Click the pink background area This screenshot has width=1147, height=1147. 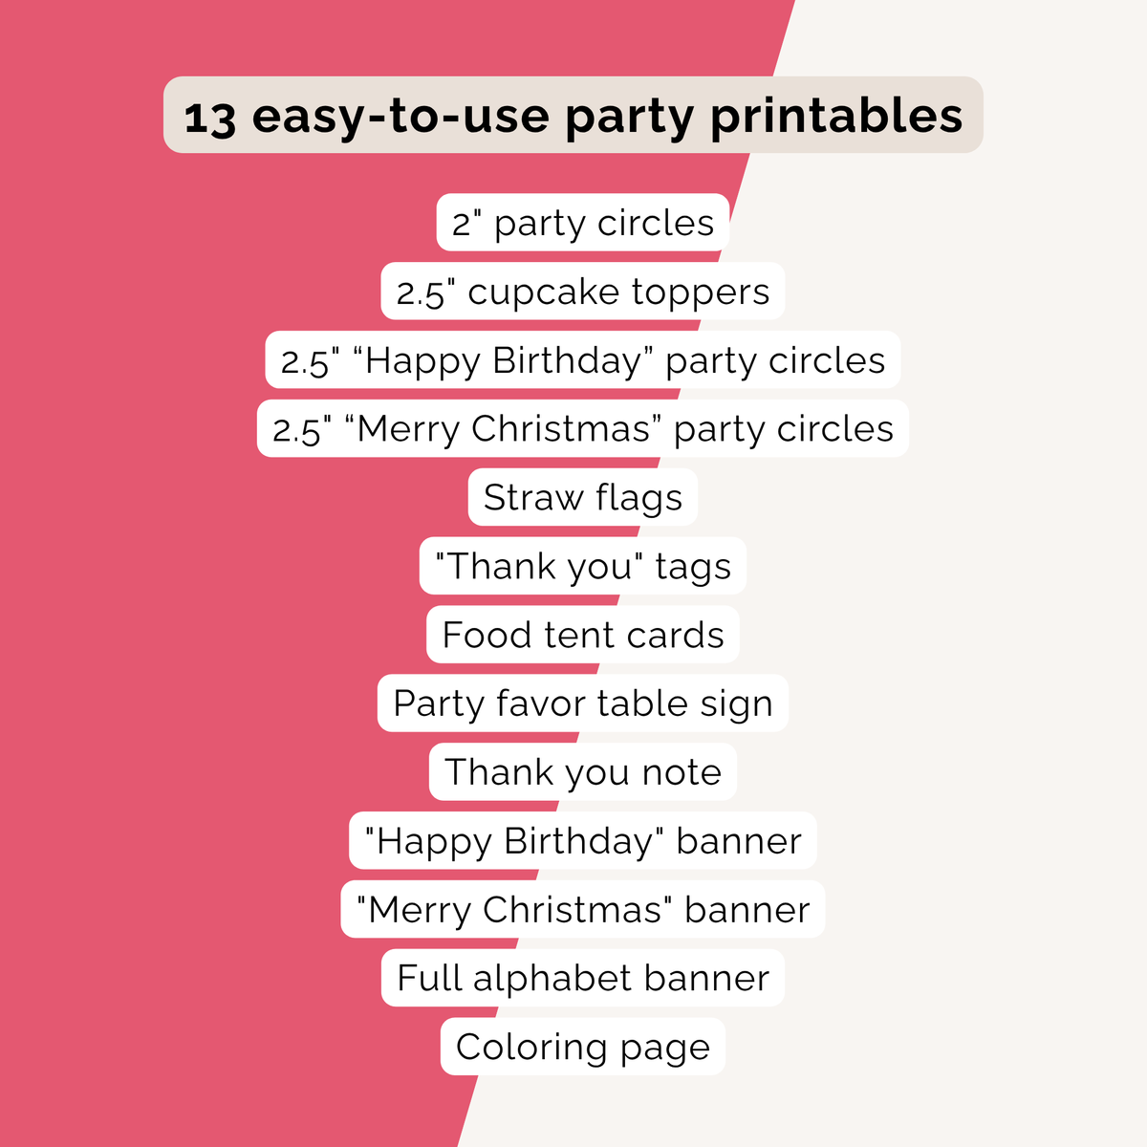pos(143,573)
